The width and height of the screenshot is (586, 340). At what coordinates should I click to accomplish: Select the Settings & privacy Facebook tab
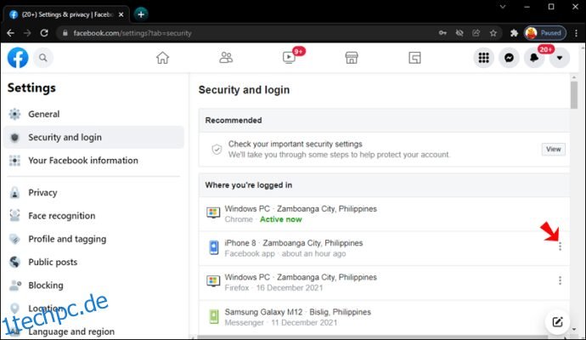(x=66, y=14)
